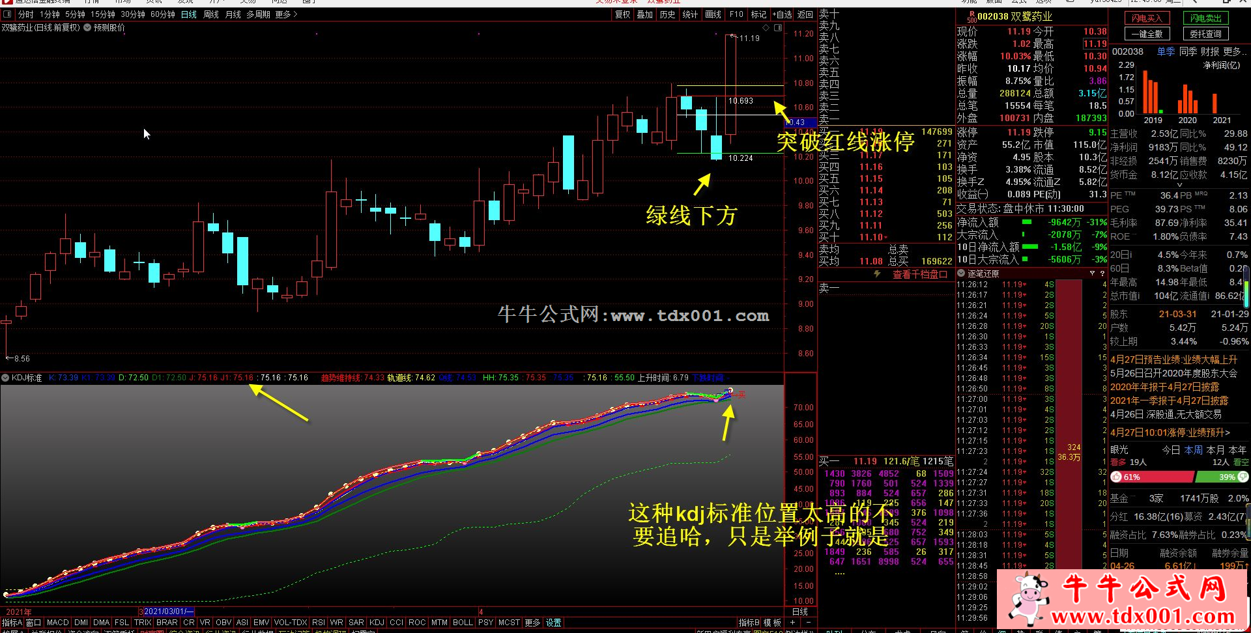
Task: Select 周线 weekly chart tab
Action: coord(211,14)
